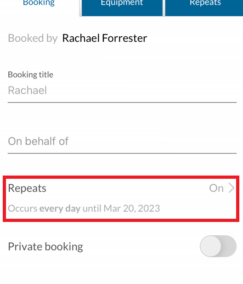Click the Repeats 'On' status text
The width and height of the screenshot is (243, 284).
[216, 188]
